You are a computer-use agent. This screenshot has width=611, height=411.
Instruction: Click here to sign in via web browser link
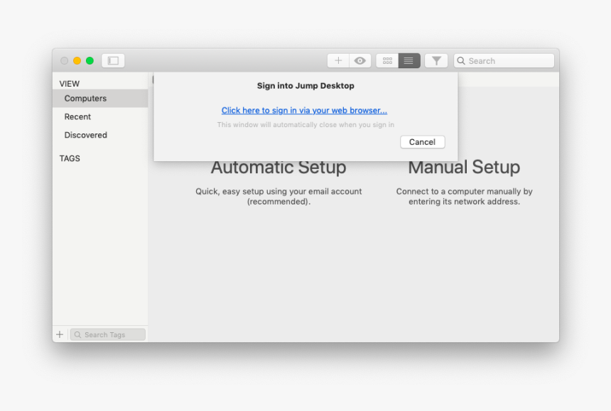[x=304, y=110]
